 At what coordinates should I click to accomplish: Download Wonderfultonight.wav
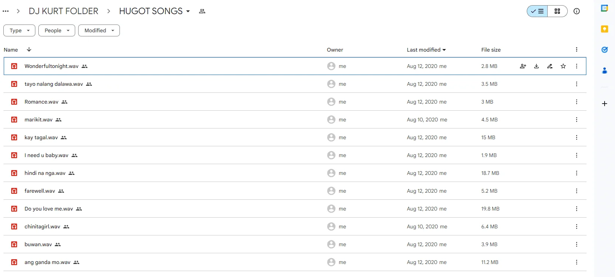pyautogui.click(x=536, y=66)
